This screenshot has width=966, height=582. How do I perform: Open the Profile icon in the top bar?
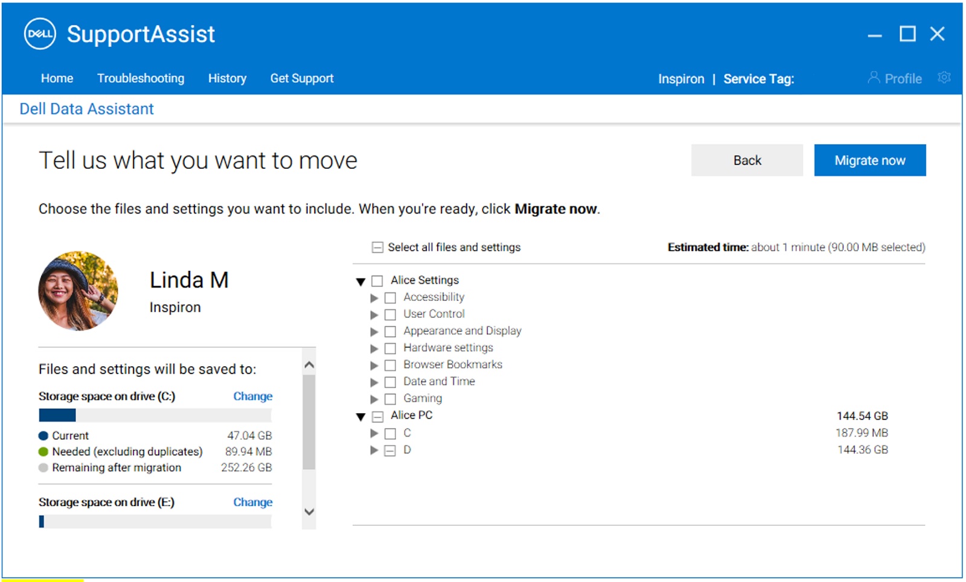(874, 78)
